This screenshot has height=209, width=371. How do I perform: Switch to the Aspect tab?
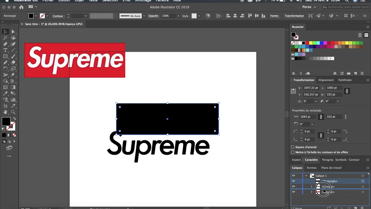(x=296, y=160)
